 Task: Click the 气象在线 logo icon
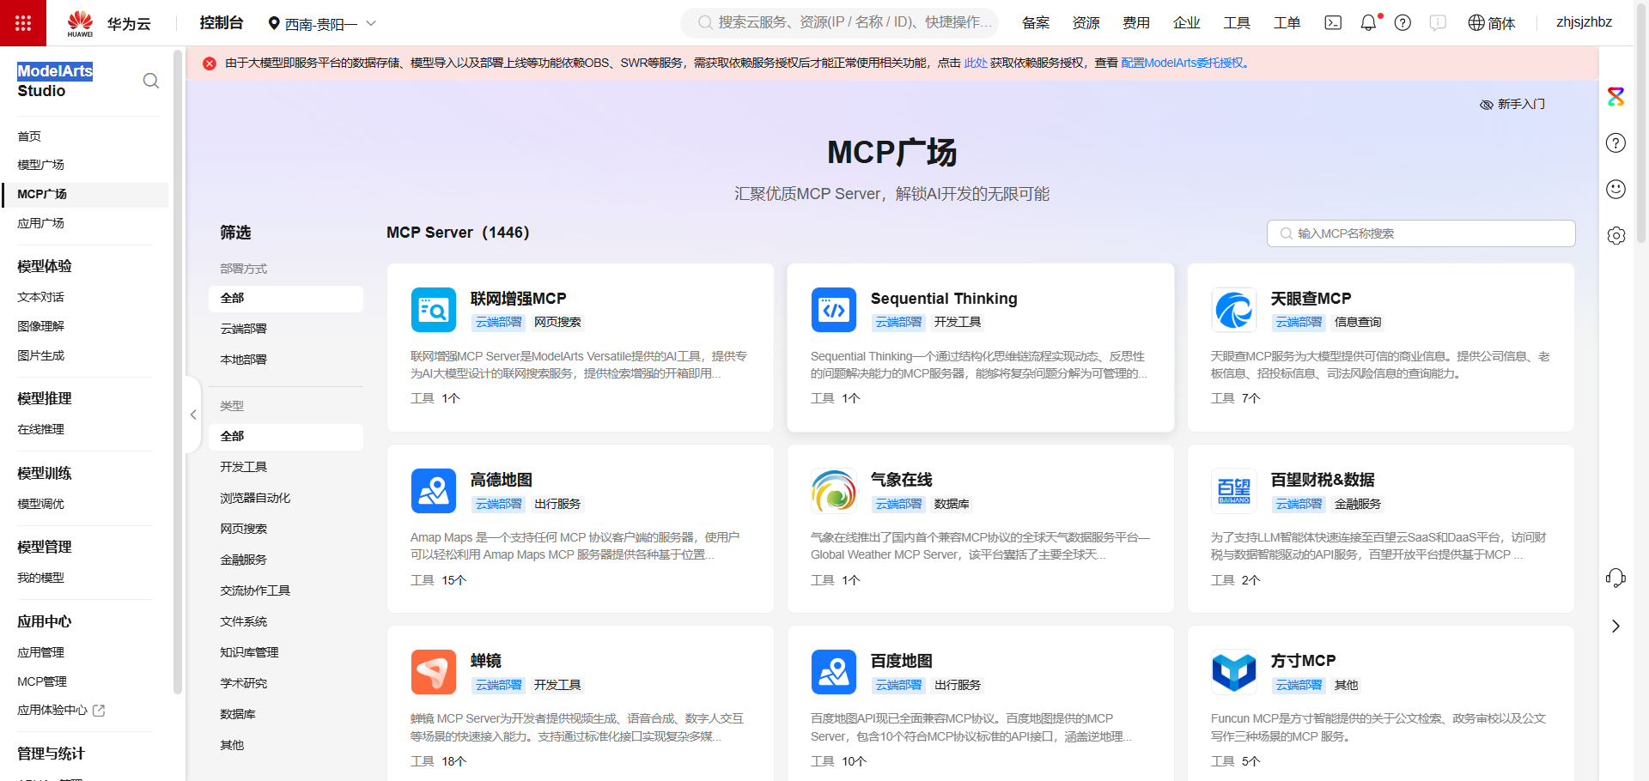(834, 491)
